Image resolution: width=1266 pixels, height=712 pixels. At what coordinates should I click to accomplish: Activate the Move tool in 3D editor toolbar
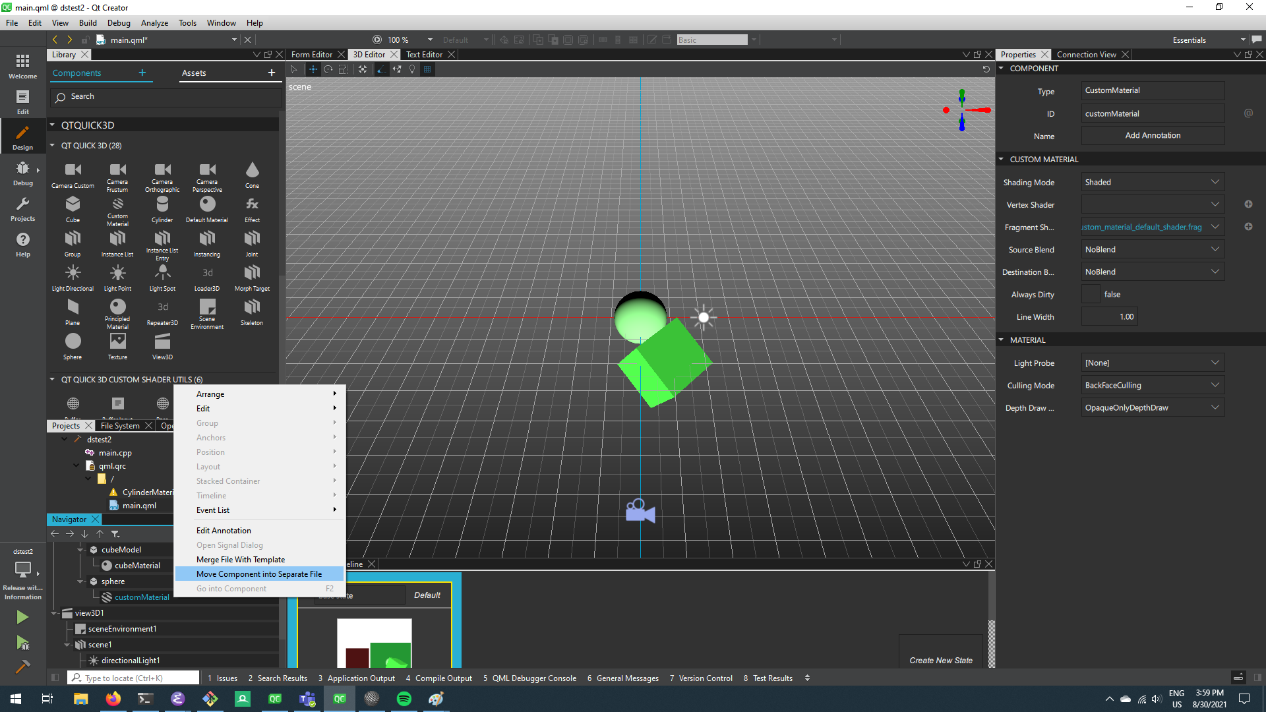tap(313, 69)
